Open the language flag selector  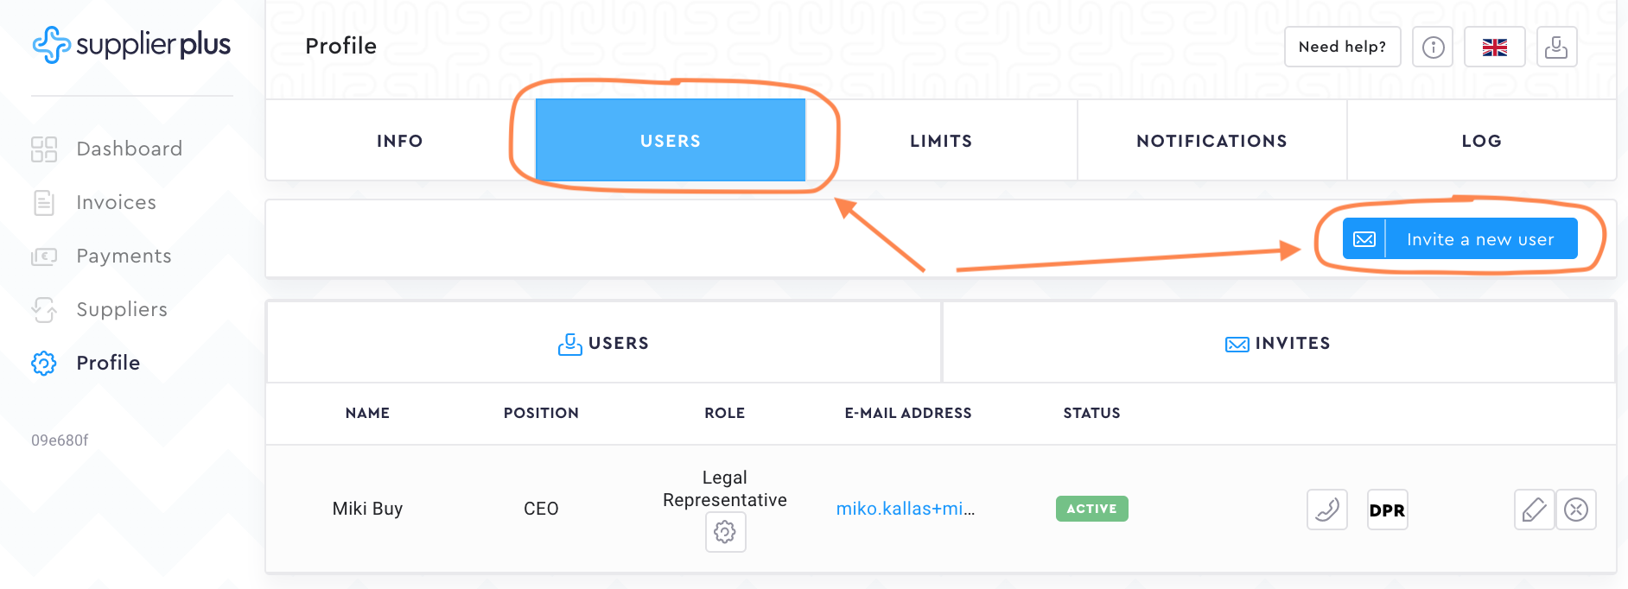[x=1495, y=47]
